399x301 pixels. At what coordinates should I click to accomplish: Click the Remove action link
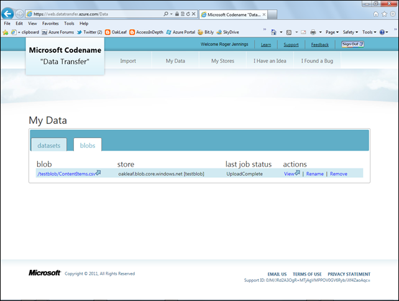pyautogui.click(x=339, y=174)
